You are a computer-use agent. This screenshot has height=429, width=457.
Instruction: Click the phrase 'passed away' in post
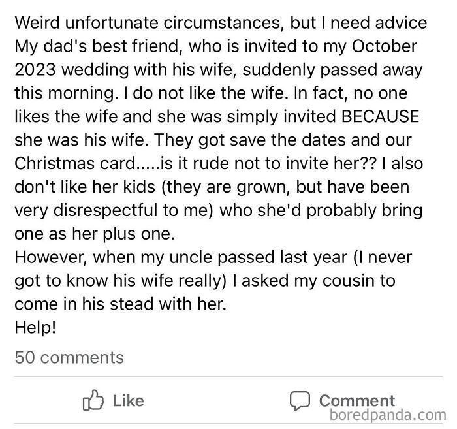(371, 70)
